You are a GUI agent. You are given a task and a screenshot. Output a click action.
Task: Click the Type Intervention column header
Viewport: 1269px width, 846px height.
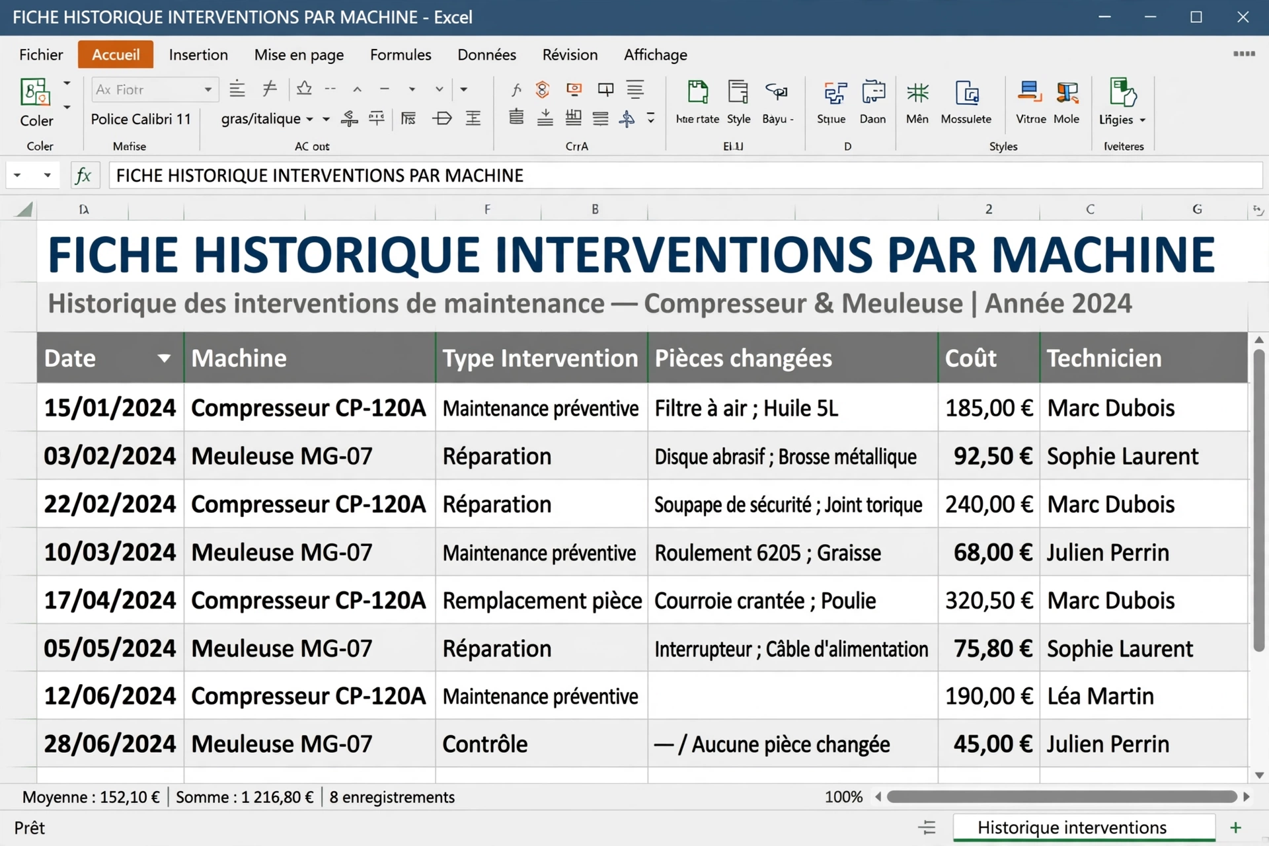point(541,358)
